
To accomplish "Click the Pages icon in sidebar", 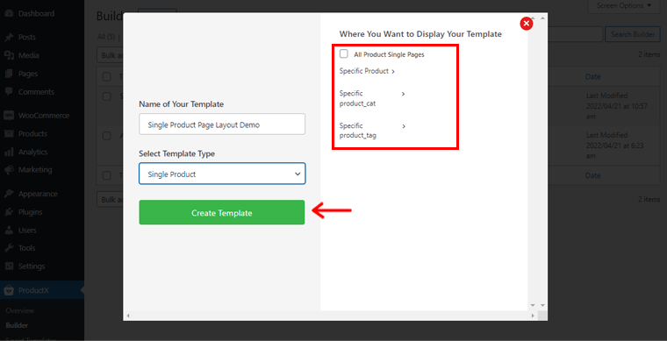I will tap(9, 74).
